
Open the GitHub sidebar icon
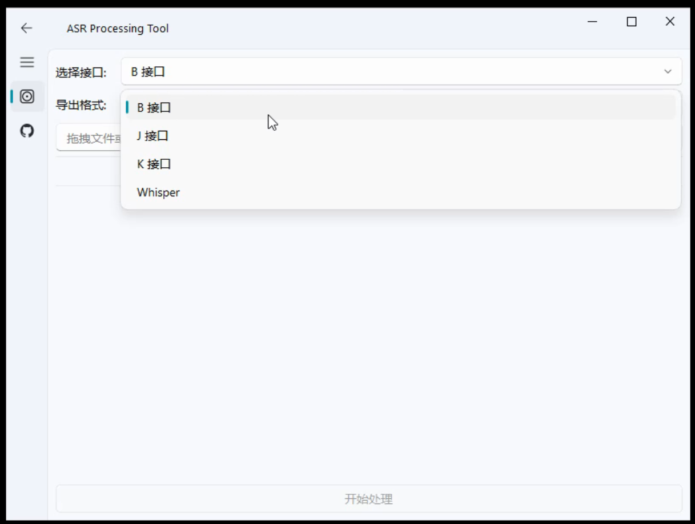(x=27, y=131)
